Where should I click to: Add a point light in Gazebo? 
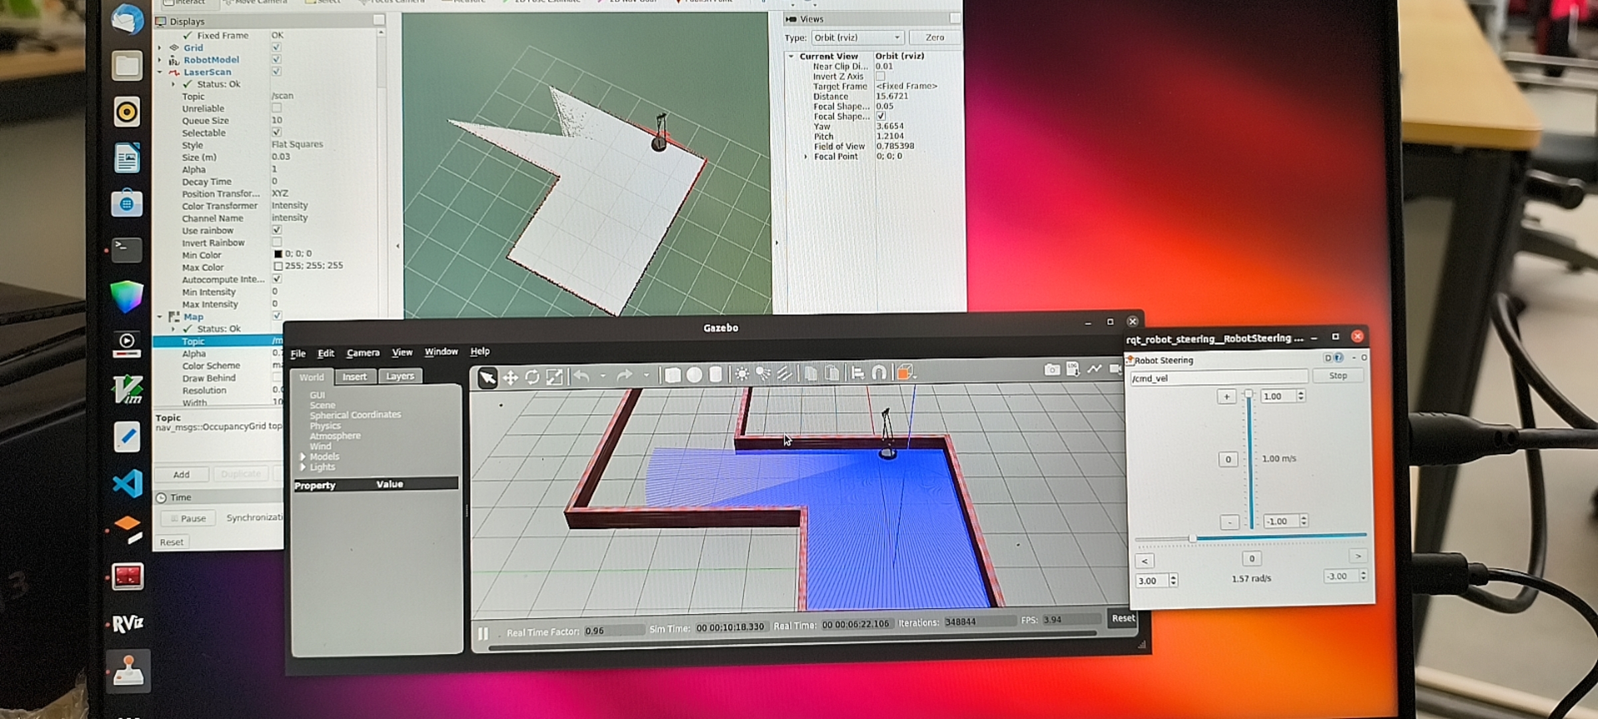(742, 374)
